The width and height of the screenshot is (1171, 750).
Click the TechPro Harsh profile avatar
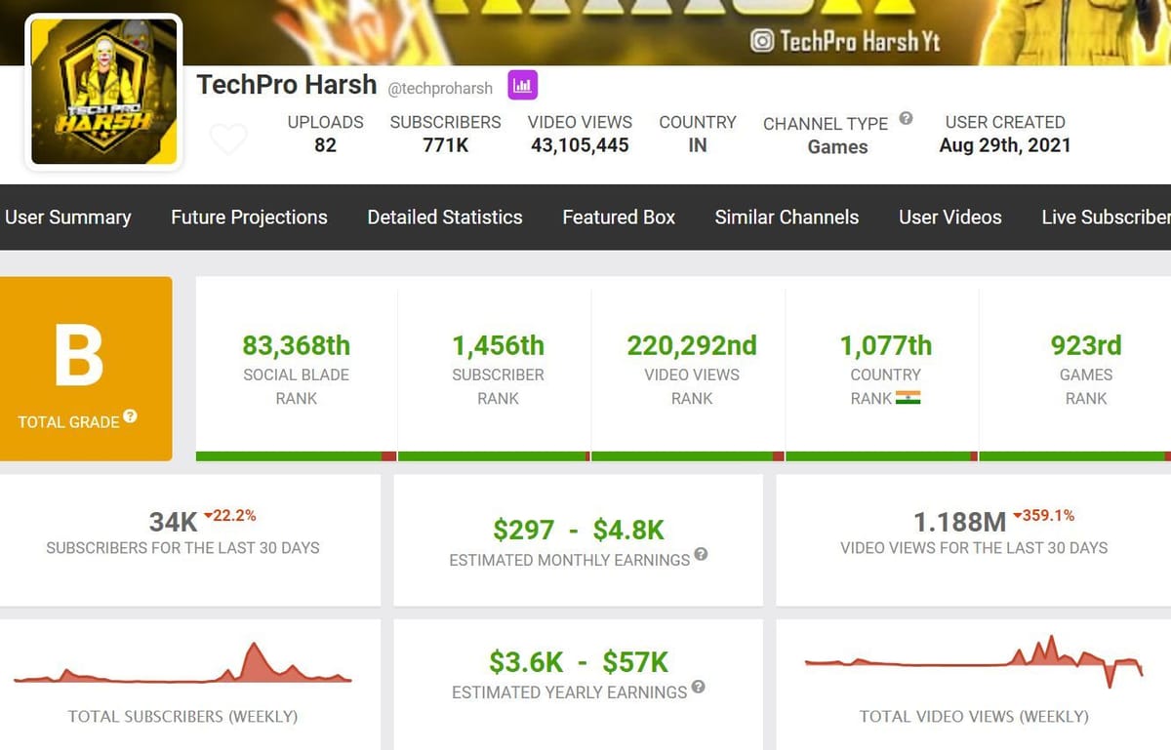pyautogui.click(x=102, y=91)
